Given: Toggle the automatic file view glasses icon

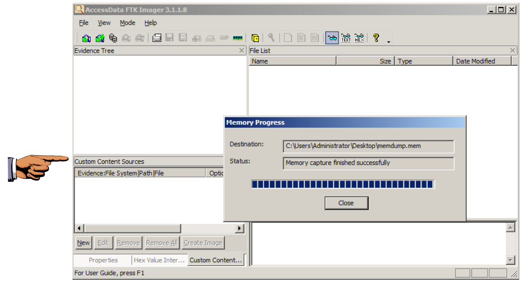Looking at the screenshot, I should coord(332,38).
